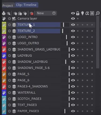101x115 pixels.
Task: Expand the TEXTURE_1 layer
Action: point(9,25)
